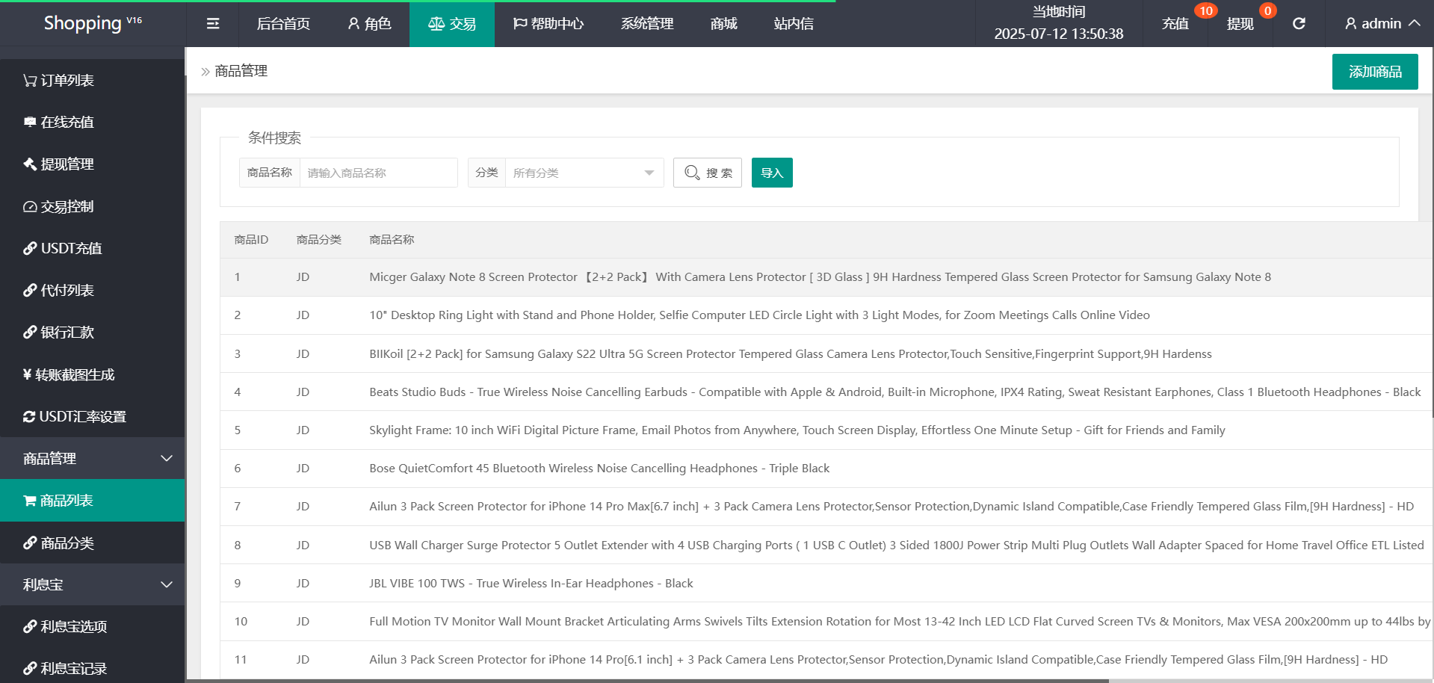Click the 导入 import button
Image resolution: width=1434 pixels, height=683 pixels.
[772, 173]
